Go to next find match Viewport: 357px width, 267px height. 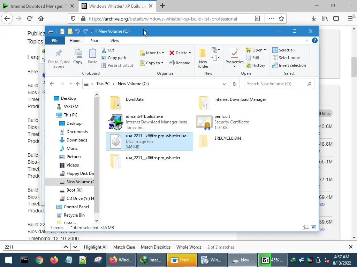click(x=75, y=247)
